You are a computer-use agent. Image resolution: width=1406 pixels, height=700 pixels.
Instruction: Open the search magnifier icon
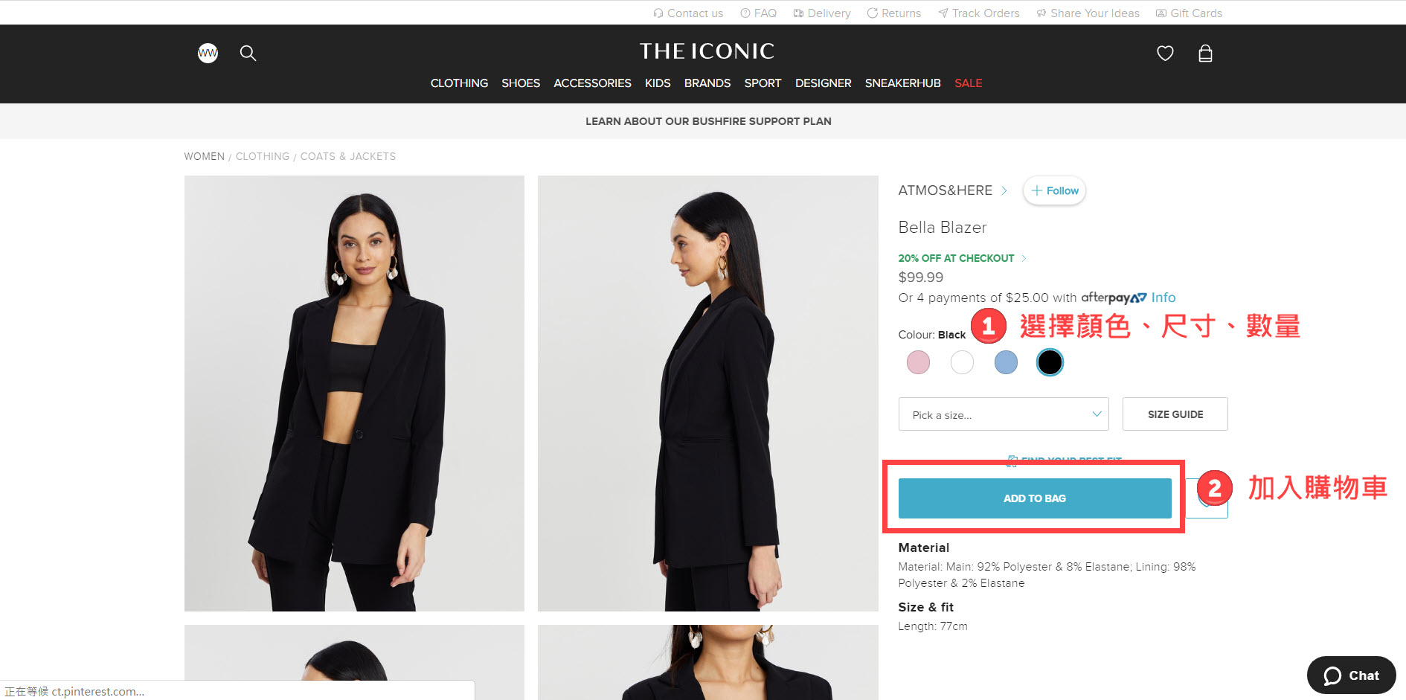[x=248, y=53]
